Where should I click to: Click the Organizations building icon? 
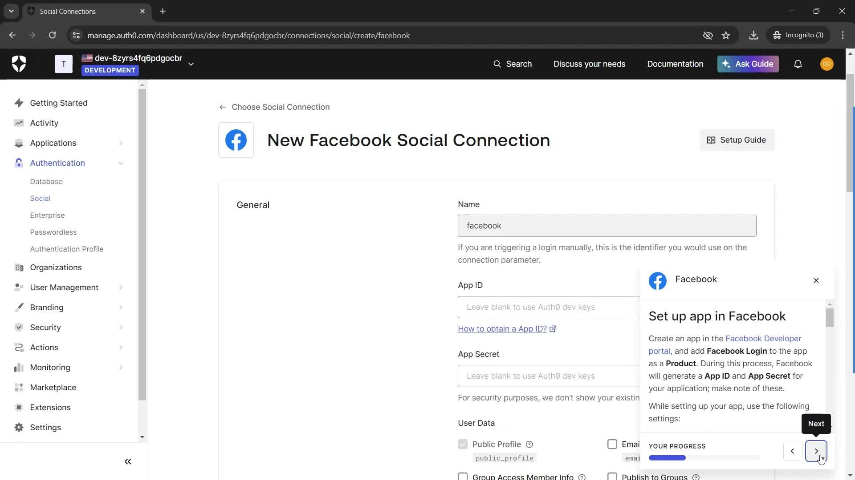pyautogui.click(x=19, y=268)
